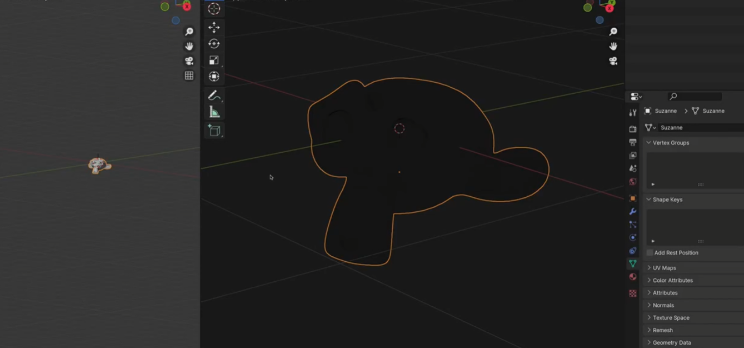
Task: Select the Measure tool
Action: pyautogui.click(x=214, y=112)
